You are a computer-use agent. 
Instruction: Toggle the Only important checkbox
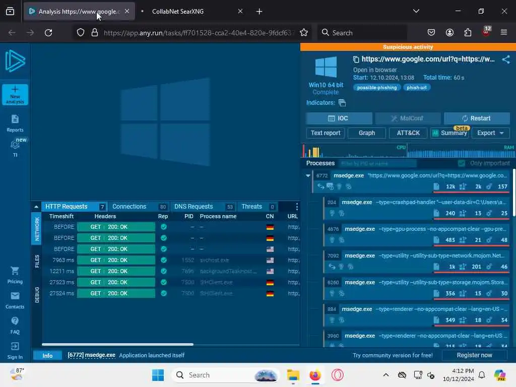pyautogui.click(x=462, y=163)
